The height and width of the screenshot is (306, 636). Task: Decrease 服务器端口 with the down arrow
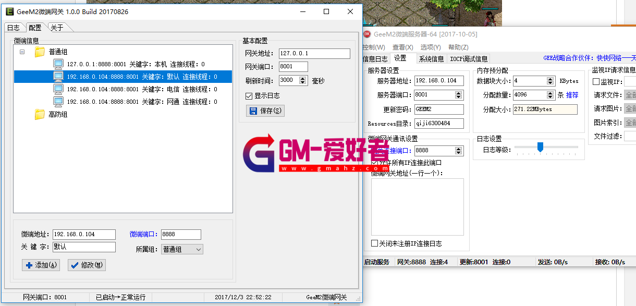[458, 97]
